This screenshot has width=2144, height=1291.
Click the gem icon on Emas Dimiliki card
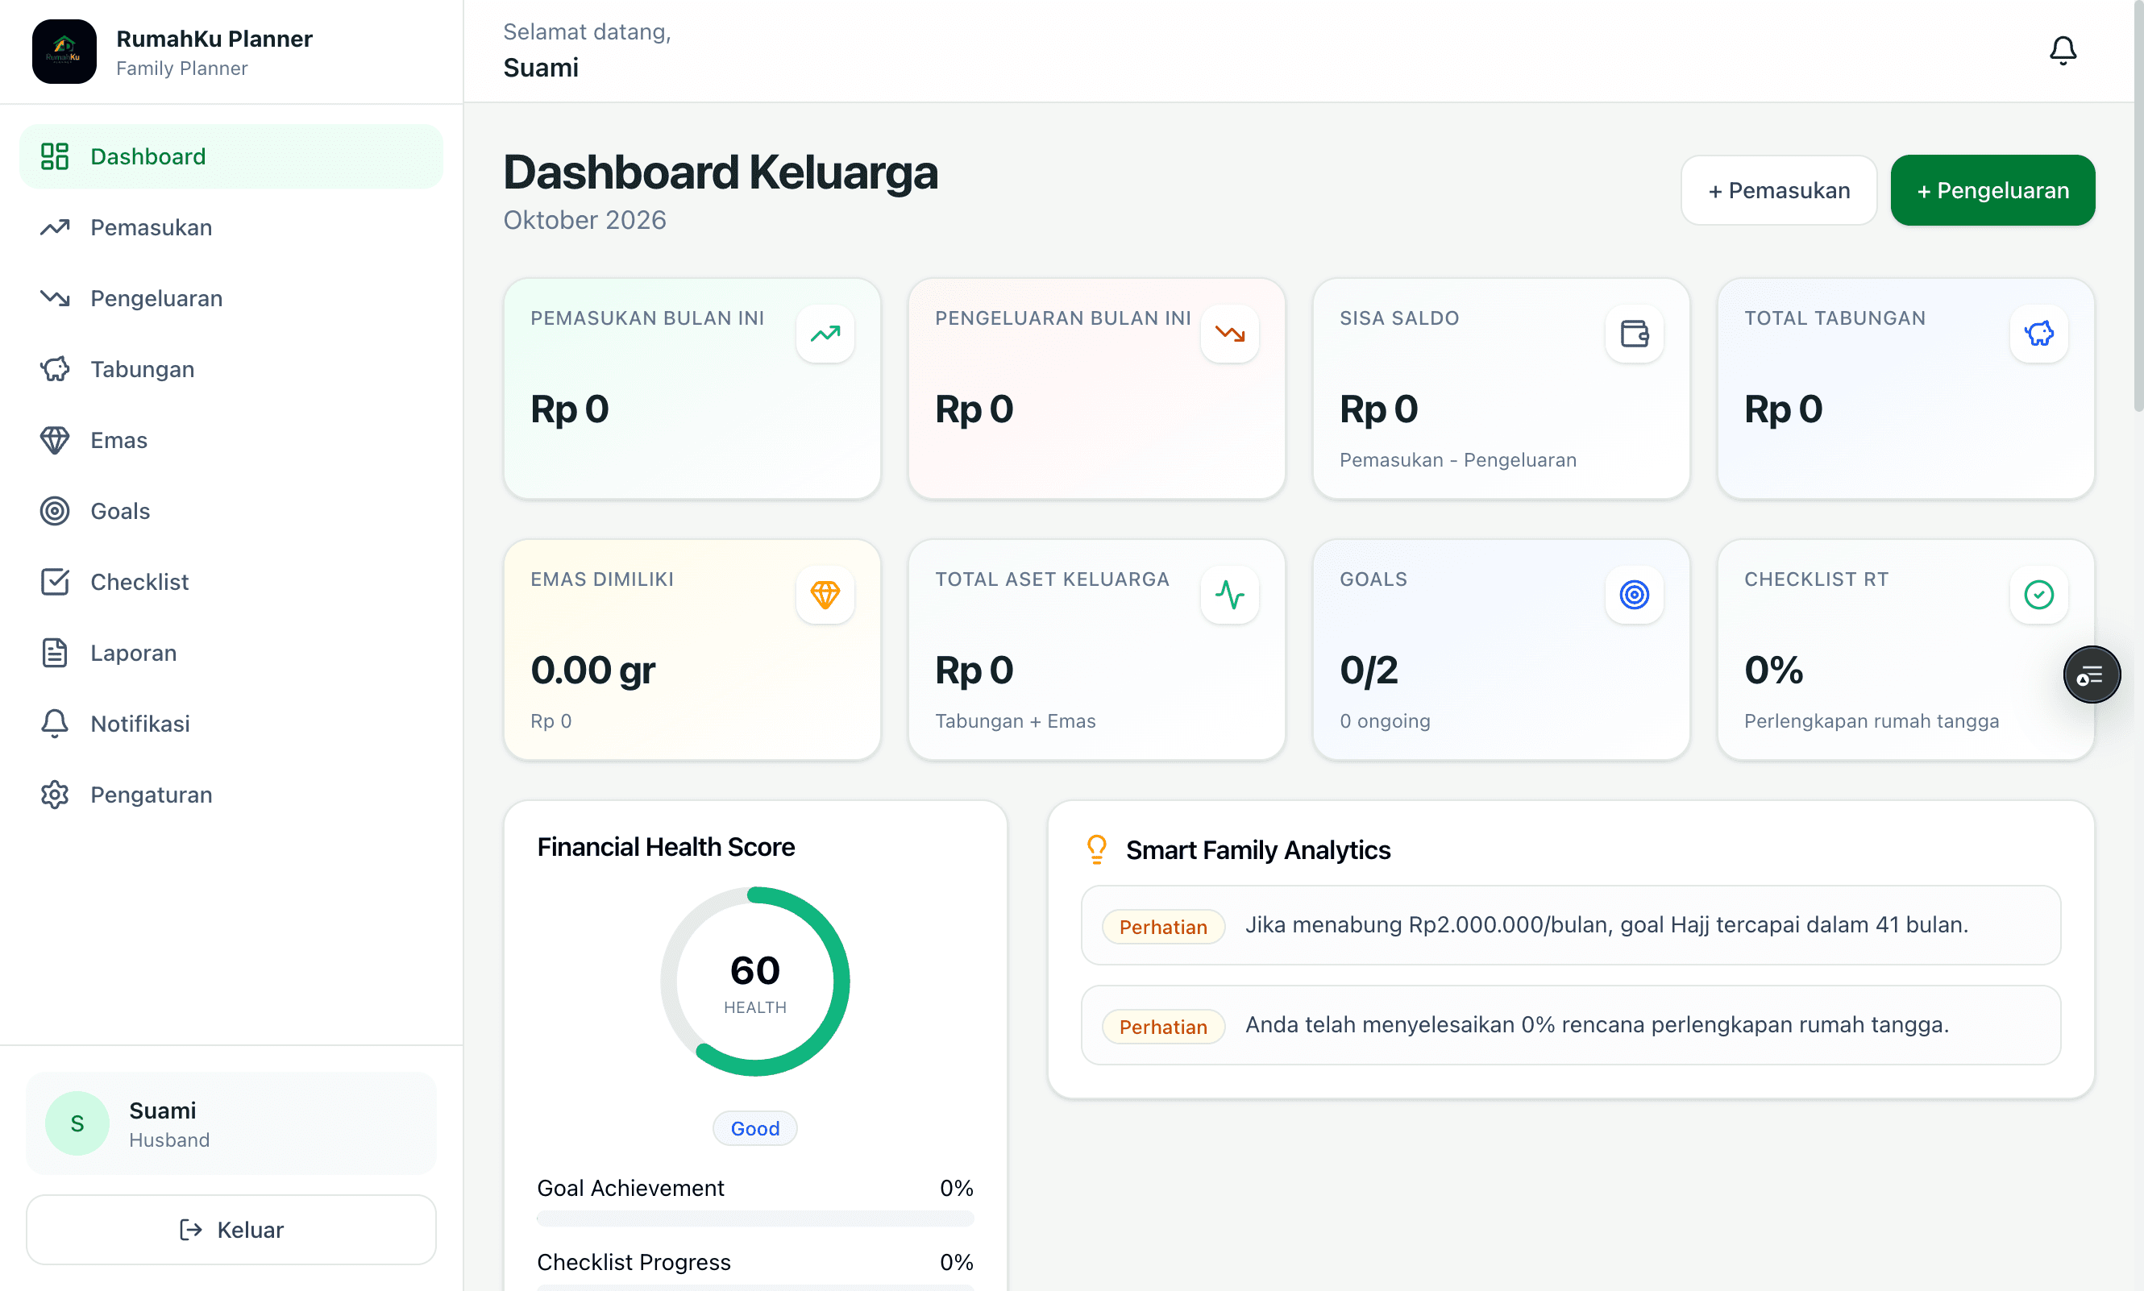[825, 594]
